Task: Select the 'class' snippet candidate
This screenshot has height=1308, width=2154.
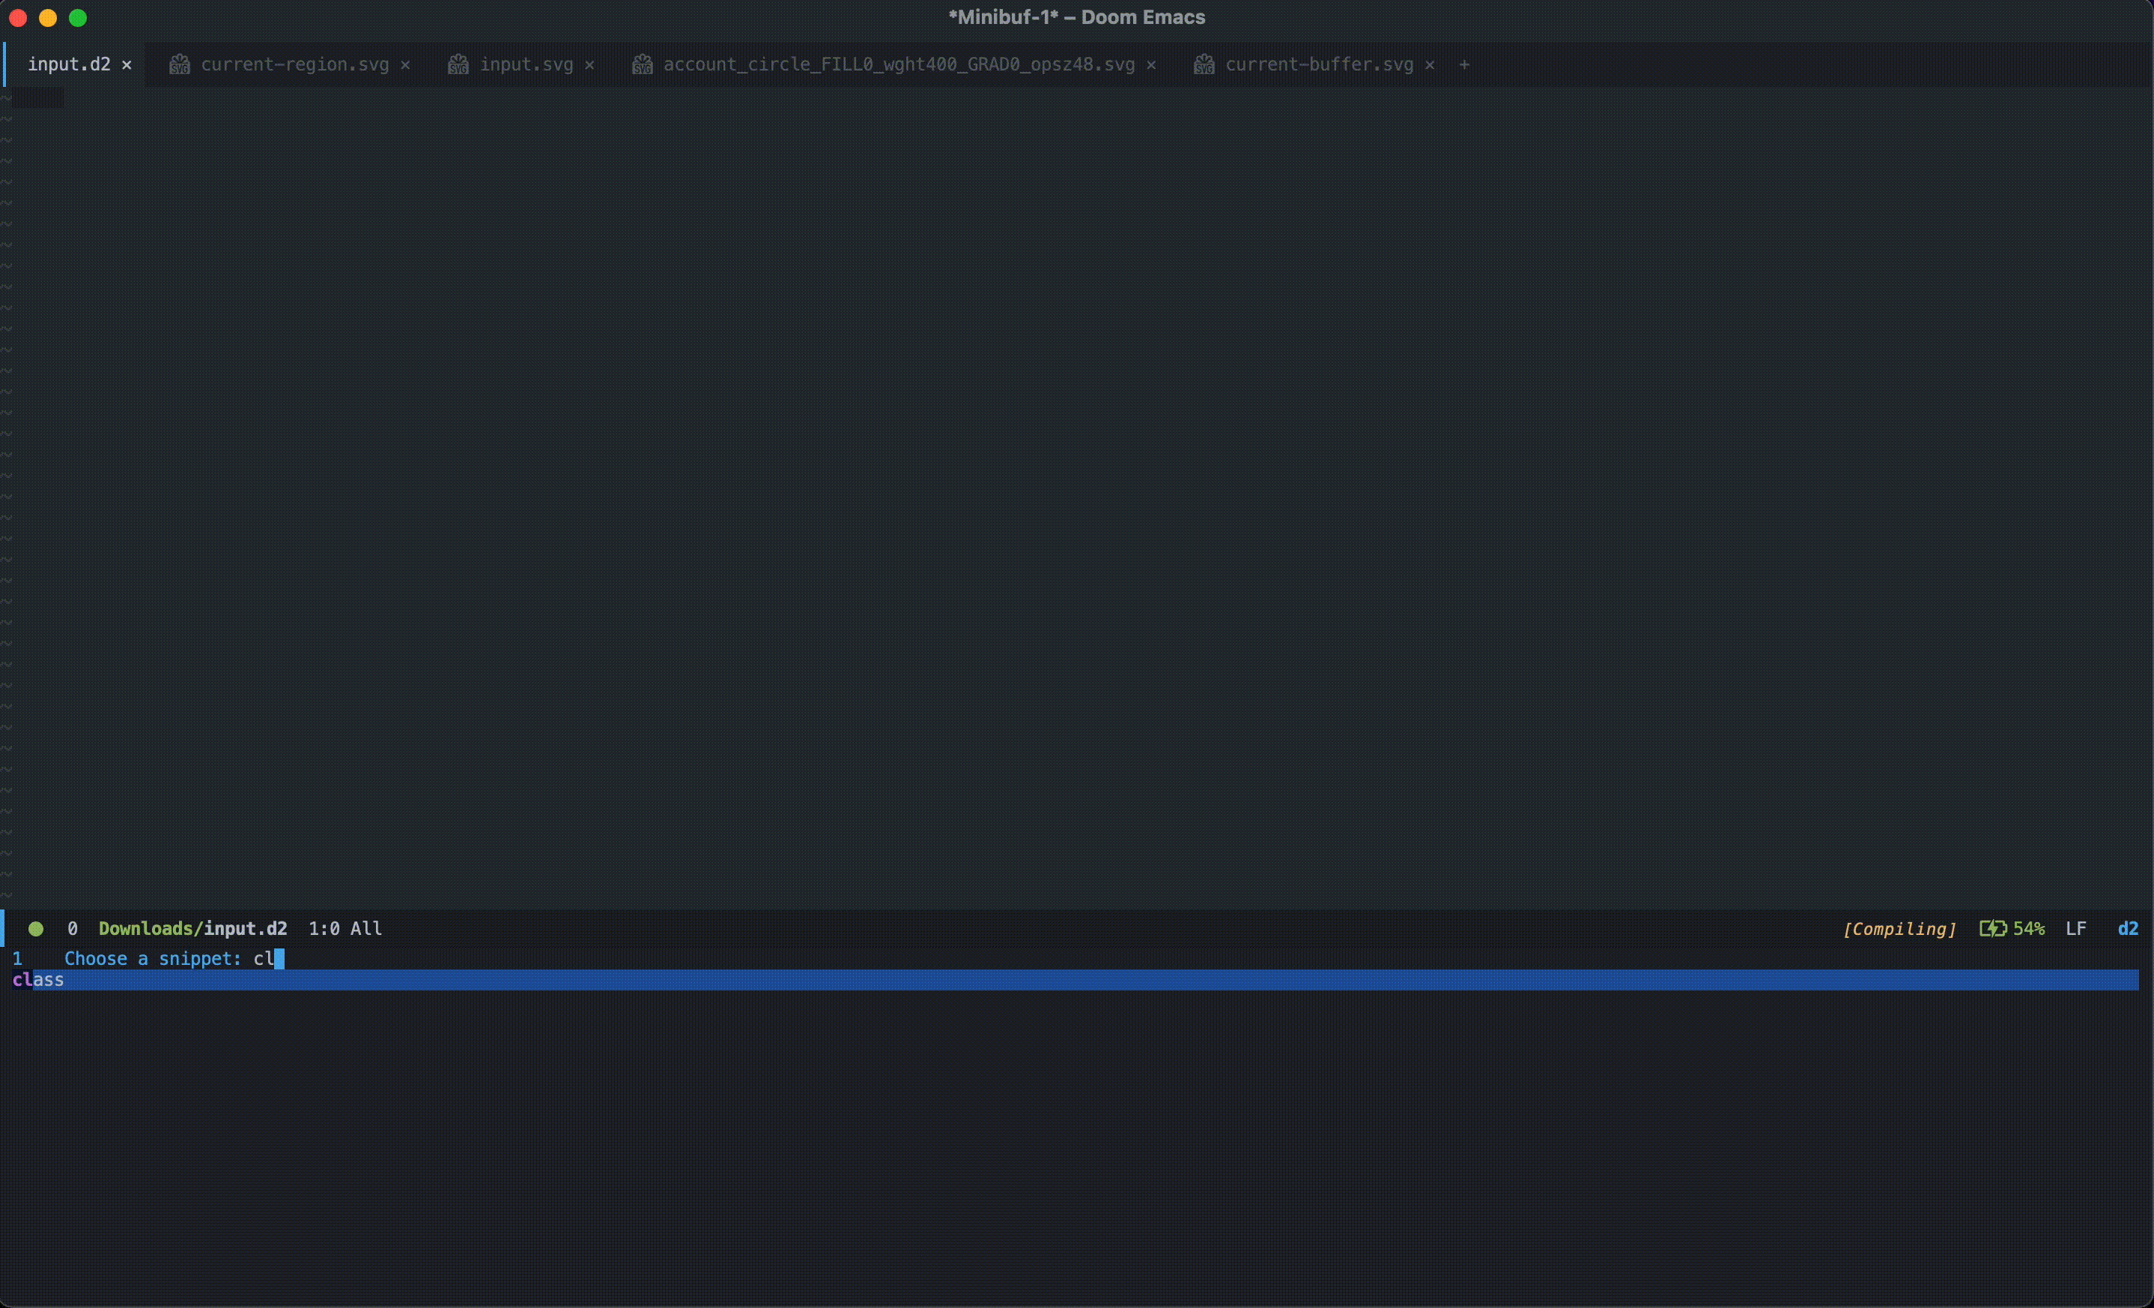Action: (x=38, y=980)
